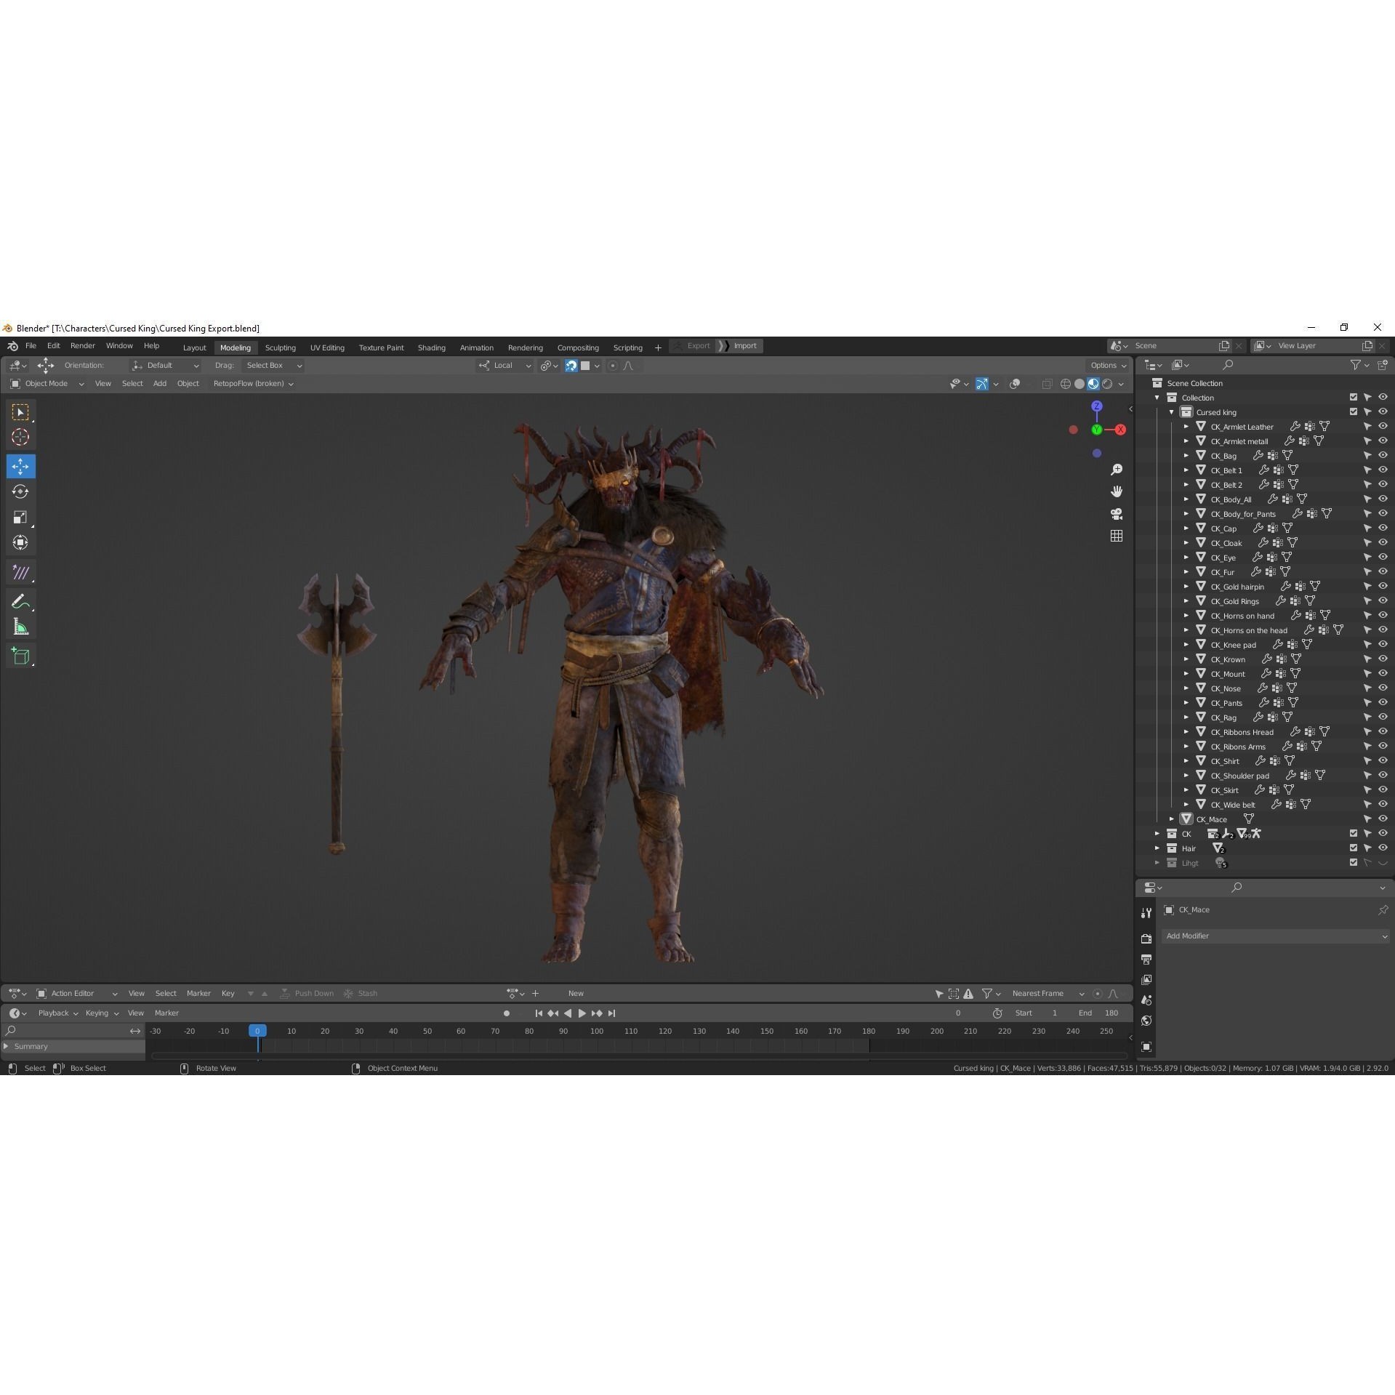
Task: Switch to the Shading workspace tab
Action: [x=431, y=347]
